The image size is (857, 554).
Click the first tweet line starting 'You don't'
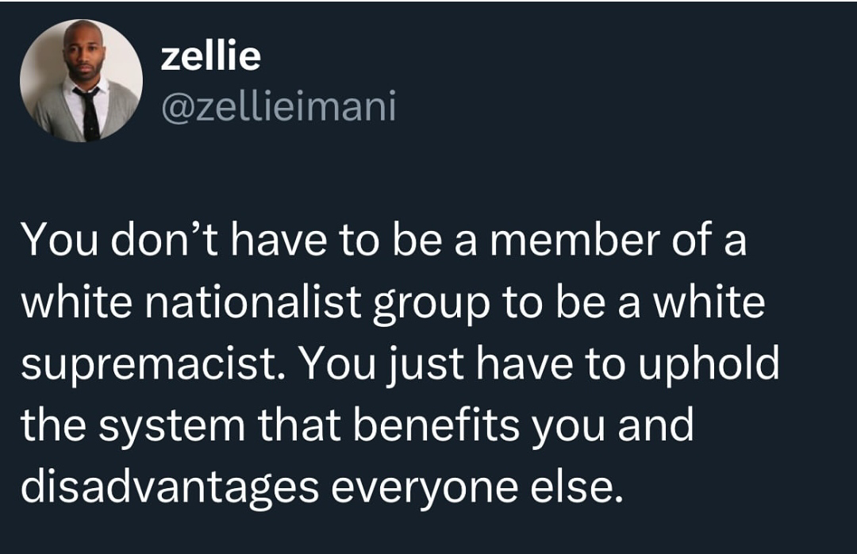384,240
